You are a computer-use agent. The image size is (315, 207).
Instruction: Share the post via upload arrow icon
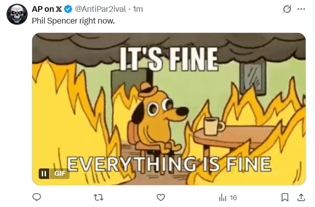click(x=301, y=198)
